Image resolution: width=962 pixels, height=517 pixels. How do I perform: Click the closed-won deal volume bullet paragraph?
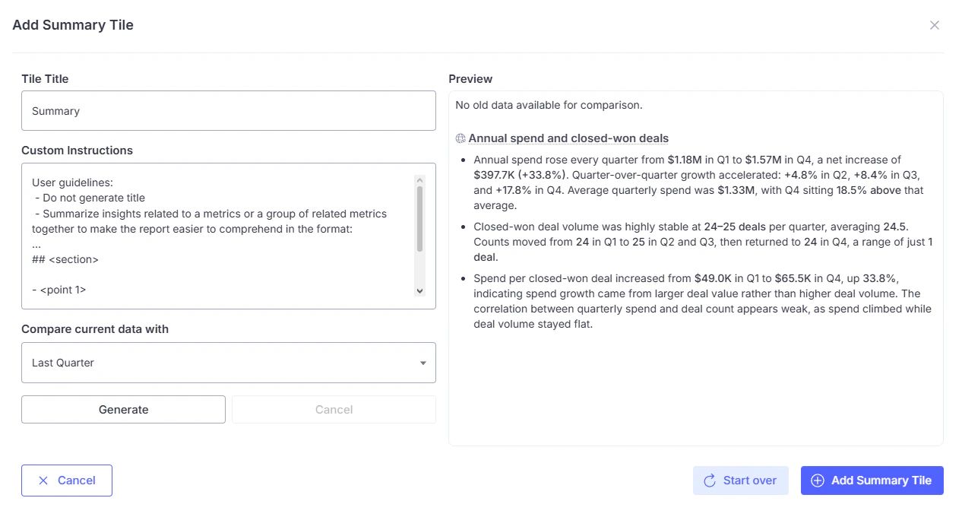[703, 242]
